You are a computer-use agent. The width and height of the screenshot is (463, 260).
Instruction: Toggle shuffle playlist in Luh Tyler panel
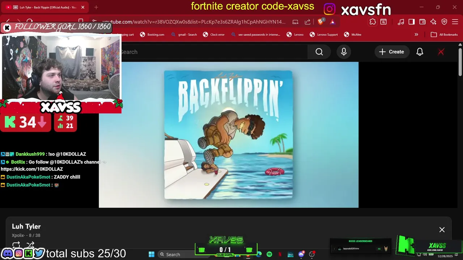pos(30,245)
